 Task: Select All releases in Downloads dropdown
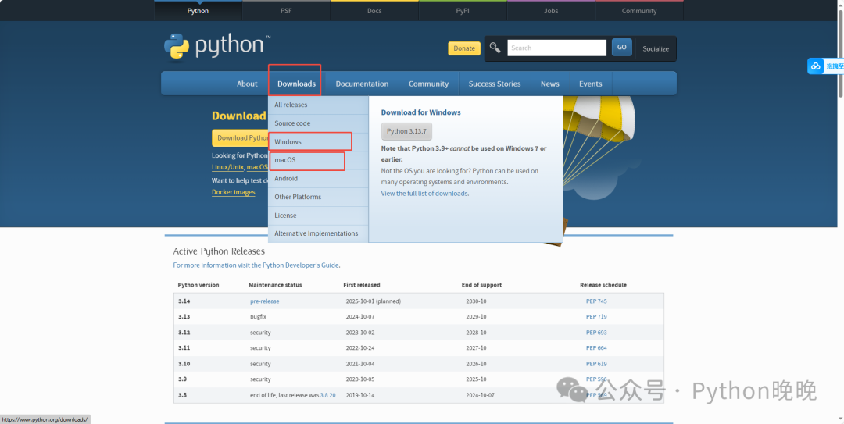[318, 105]
